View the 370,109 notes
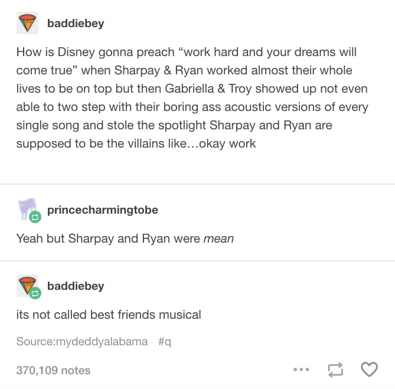 point(53,370)
